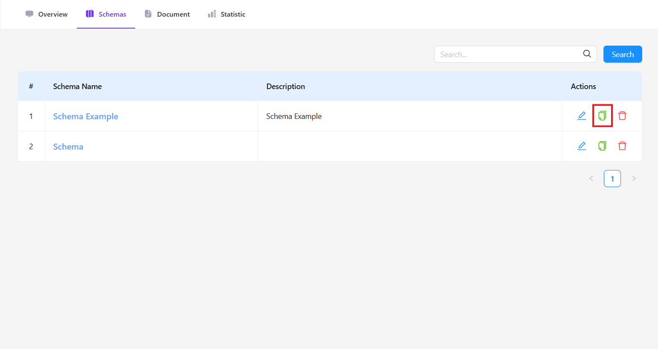This screenshot has height=349, width=658.
Task: Delete the Schema Example row
Action: 622,115
